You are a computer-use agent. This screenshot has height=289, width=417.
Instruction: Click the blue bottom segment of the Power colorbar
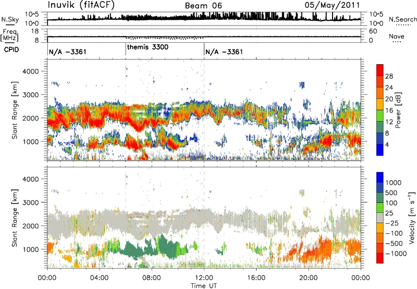point(380,150)
